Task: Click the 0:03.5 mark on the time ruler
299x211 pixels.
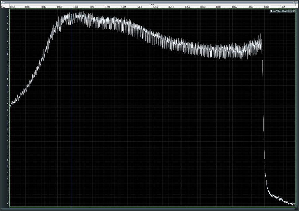Action: click(x=124, y=7)
